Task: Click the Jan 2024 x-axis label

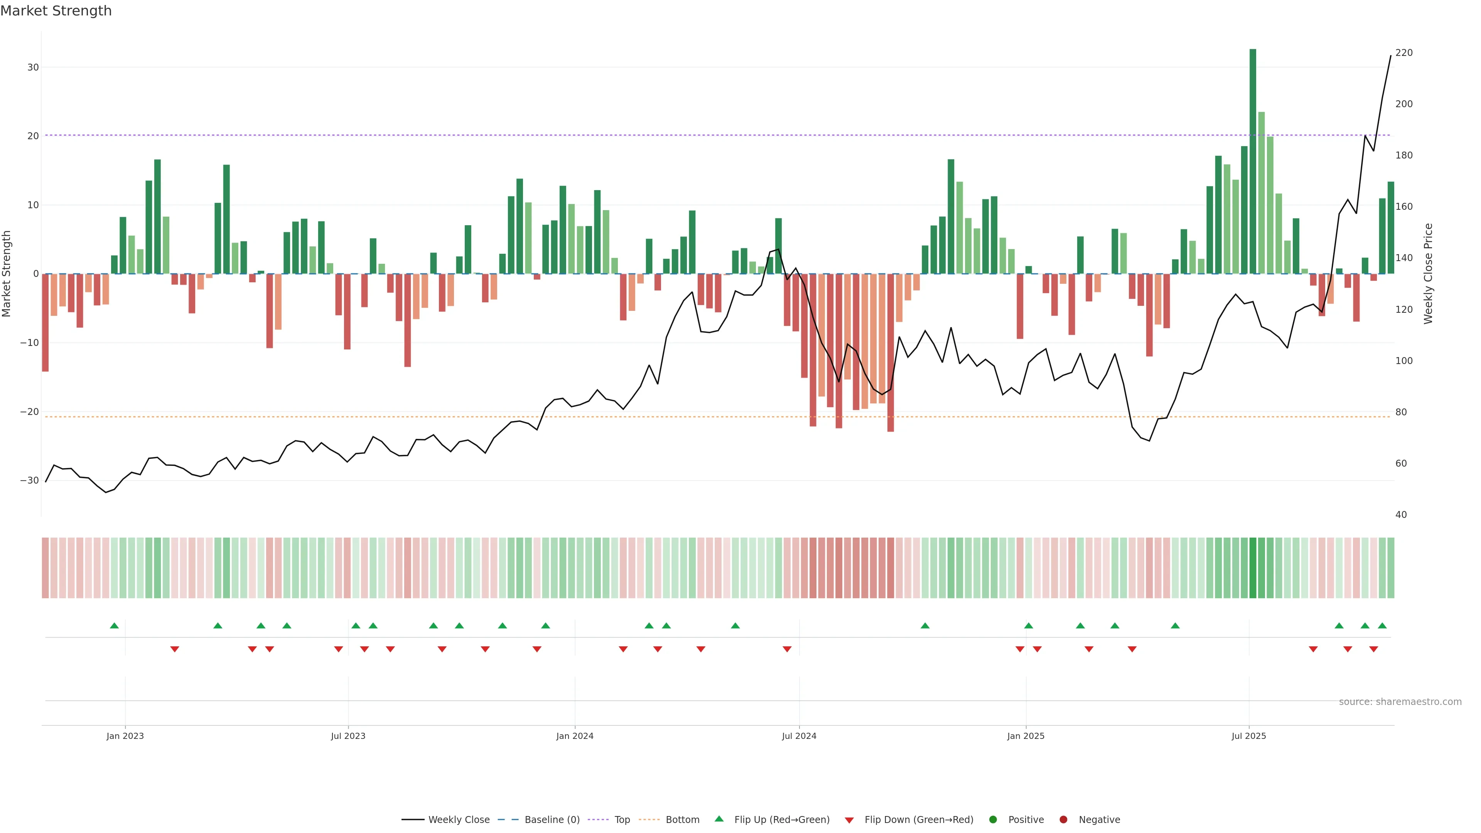Action: (574, 736)
